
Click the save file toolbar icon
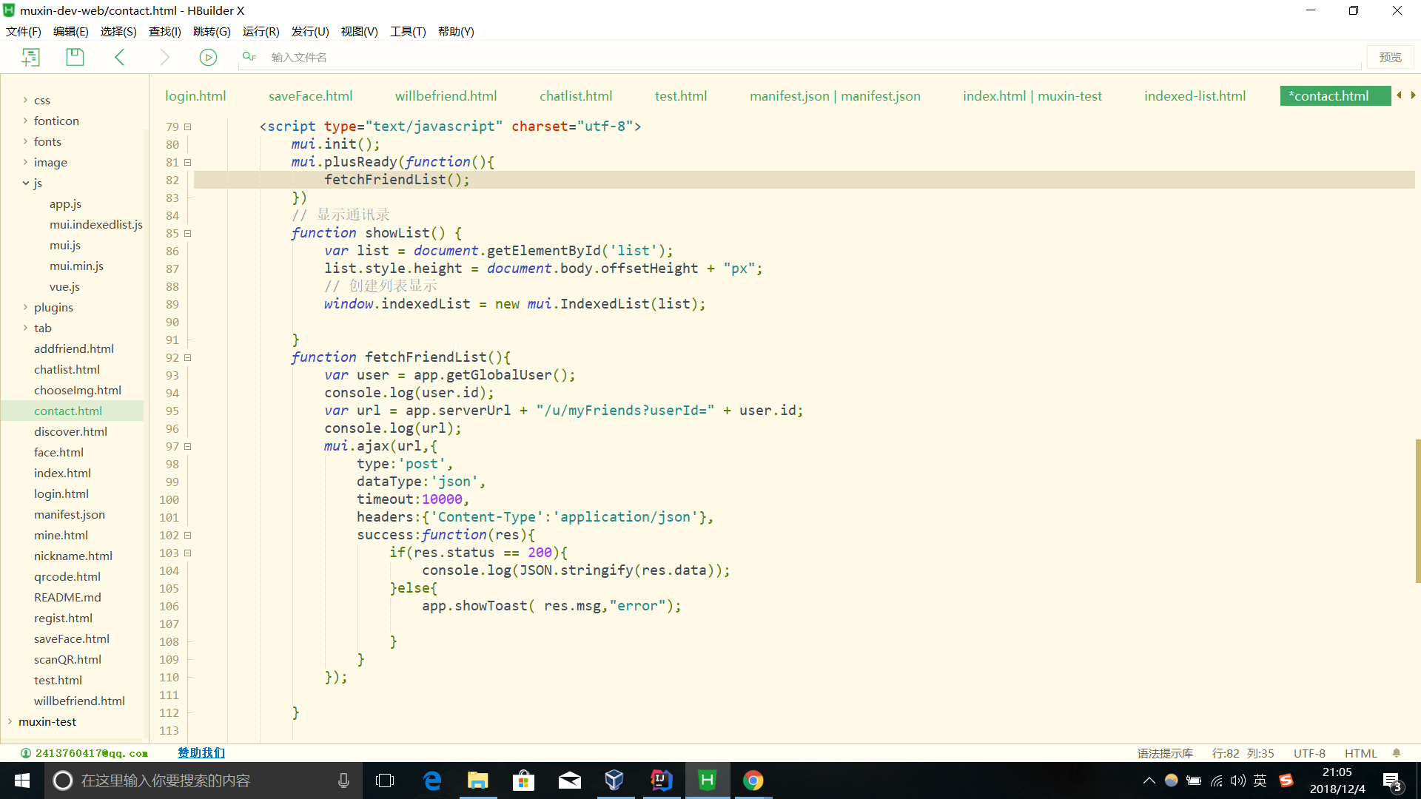(x=75, y=57)
